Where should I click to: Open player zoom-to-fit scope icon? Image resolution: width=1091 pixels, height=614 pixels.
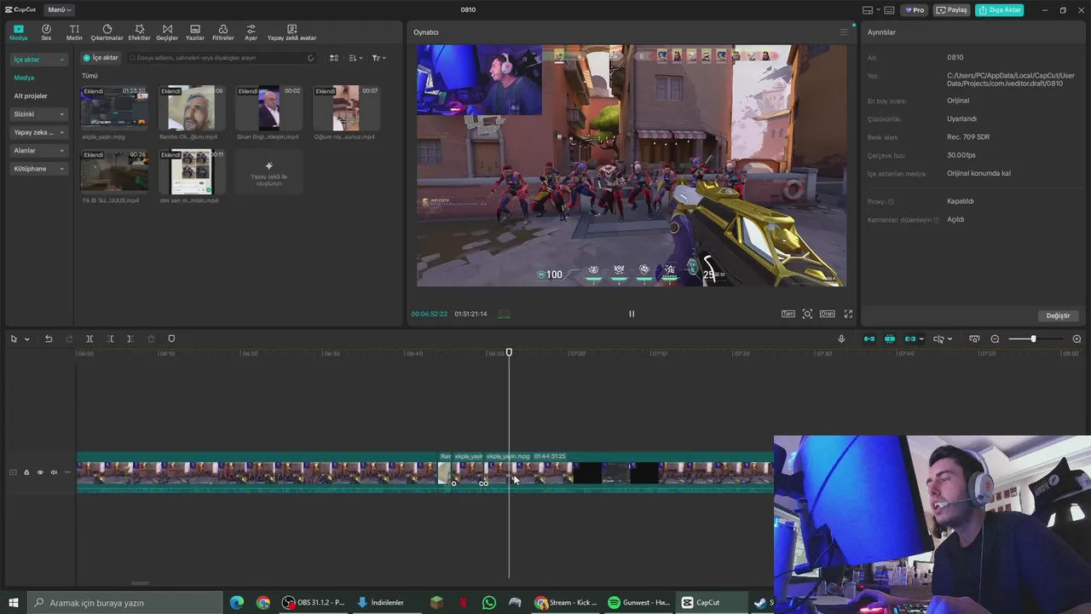[x=807, y=314]
